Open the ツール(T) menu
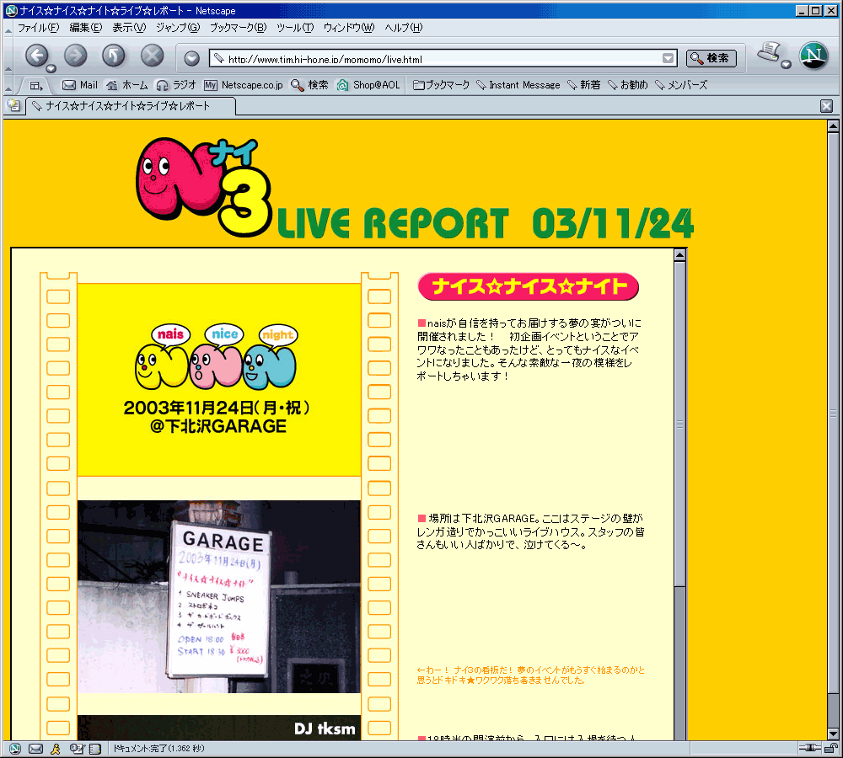Viewport: 843px width, 758px height. [295, 28]
